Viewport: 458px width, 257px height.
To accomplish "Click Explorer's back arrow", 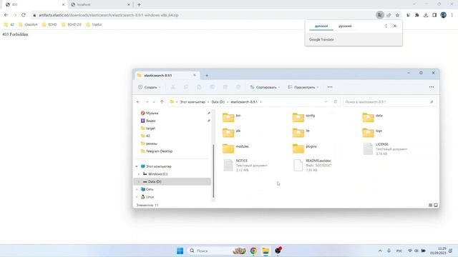I will [x=138, y=102].
